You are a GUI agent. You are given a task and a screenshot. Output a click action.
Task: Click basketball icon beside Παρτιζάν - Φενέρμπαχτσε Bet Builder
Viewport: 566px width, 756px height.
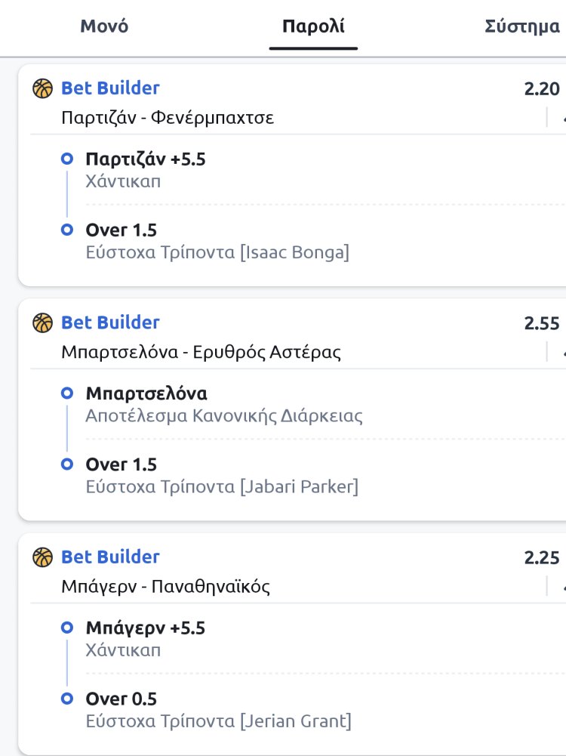pos(42,89)
